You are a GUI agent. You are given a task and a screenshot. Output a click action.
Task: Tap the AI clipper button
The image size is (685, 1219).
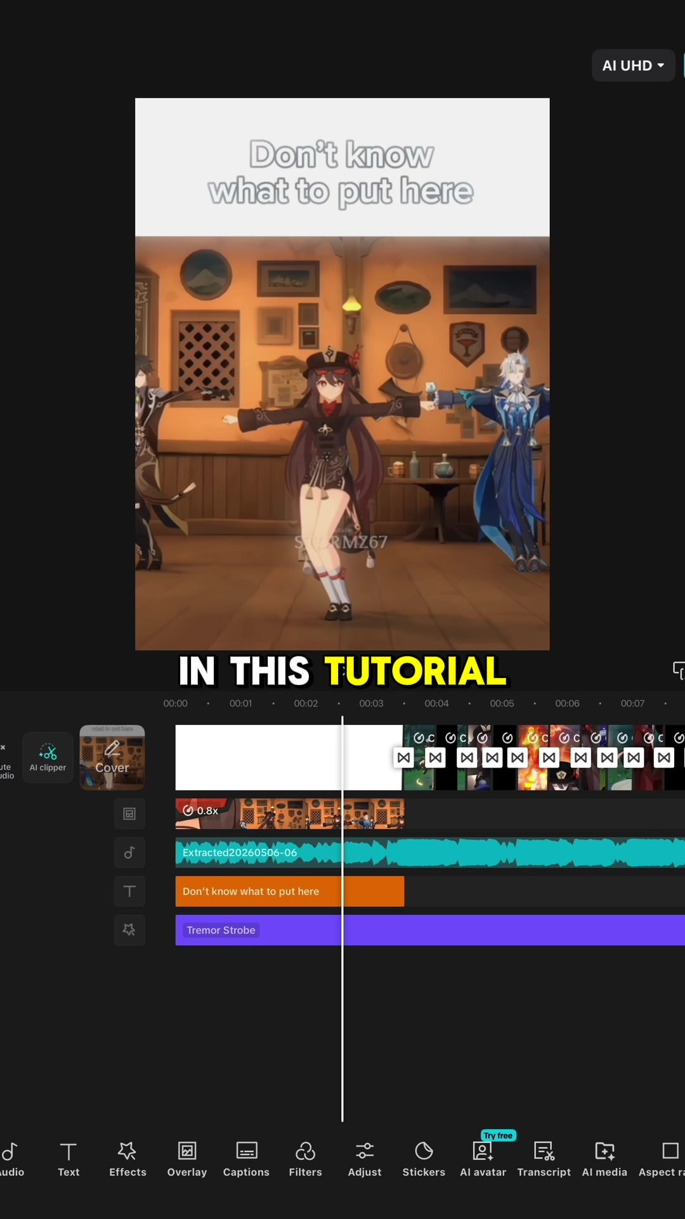coord(48,757)
